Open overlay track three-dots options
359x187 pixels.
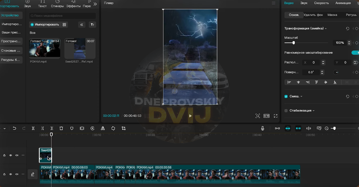click(23, 155)
